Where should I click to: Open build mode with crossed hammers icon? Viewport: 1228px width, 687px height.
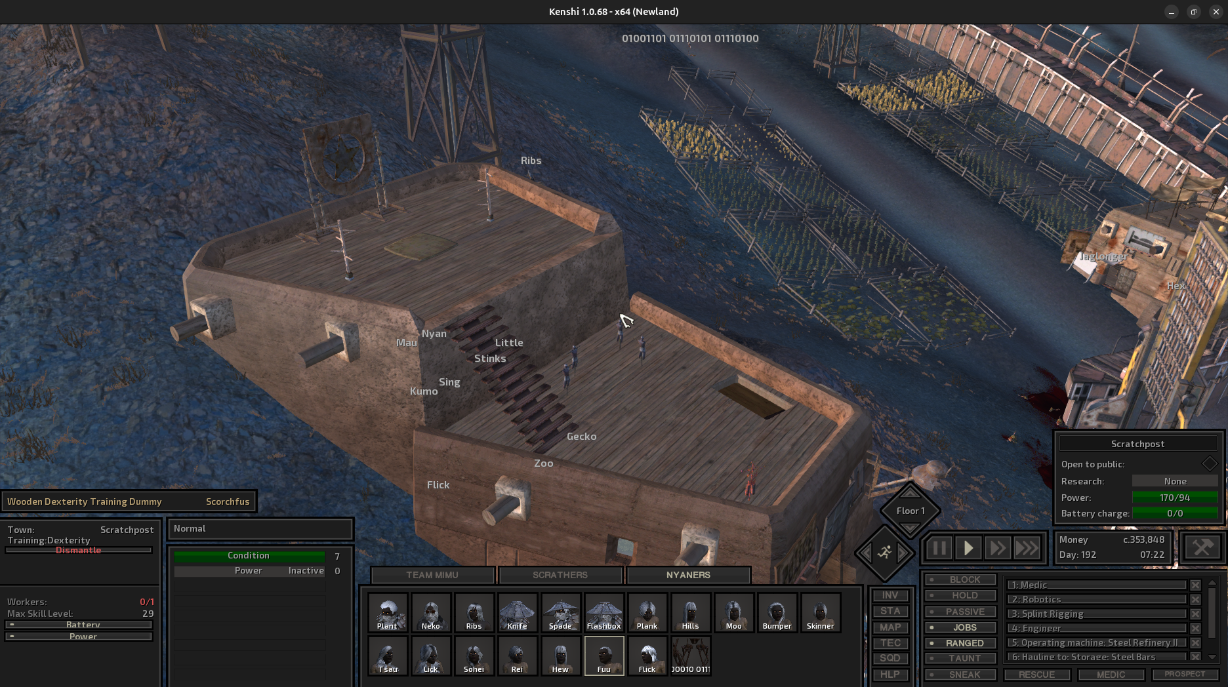click(x=1202, y=547)
